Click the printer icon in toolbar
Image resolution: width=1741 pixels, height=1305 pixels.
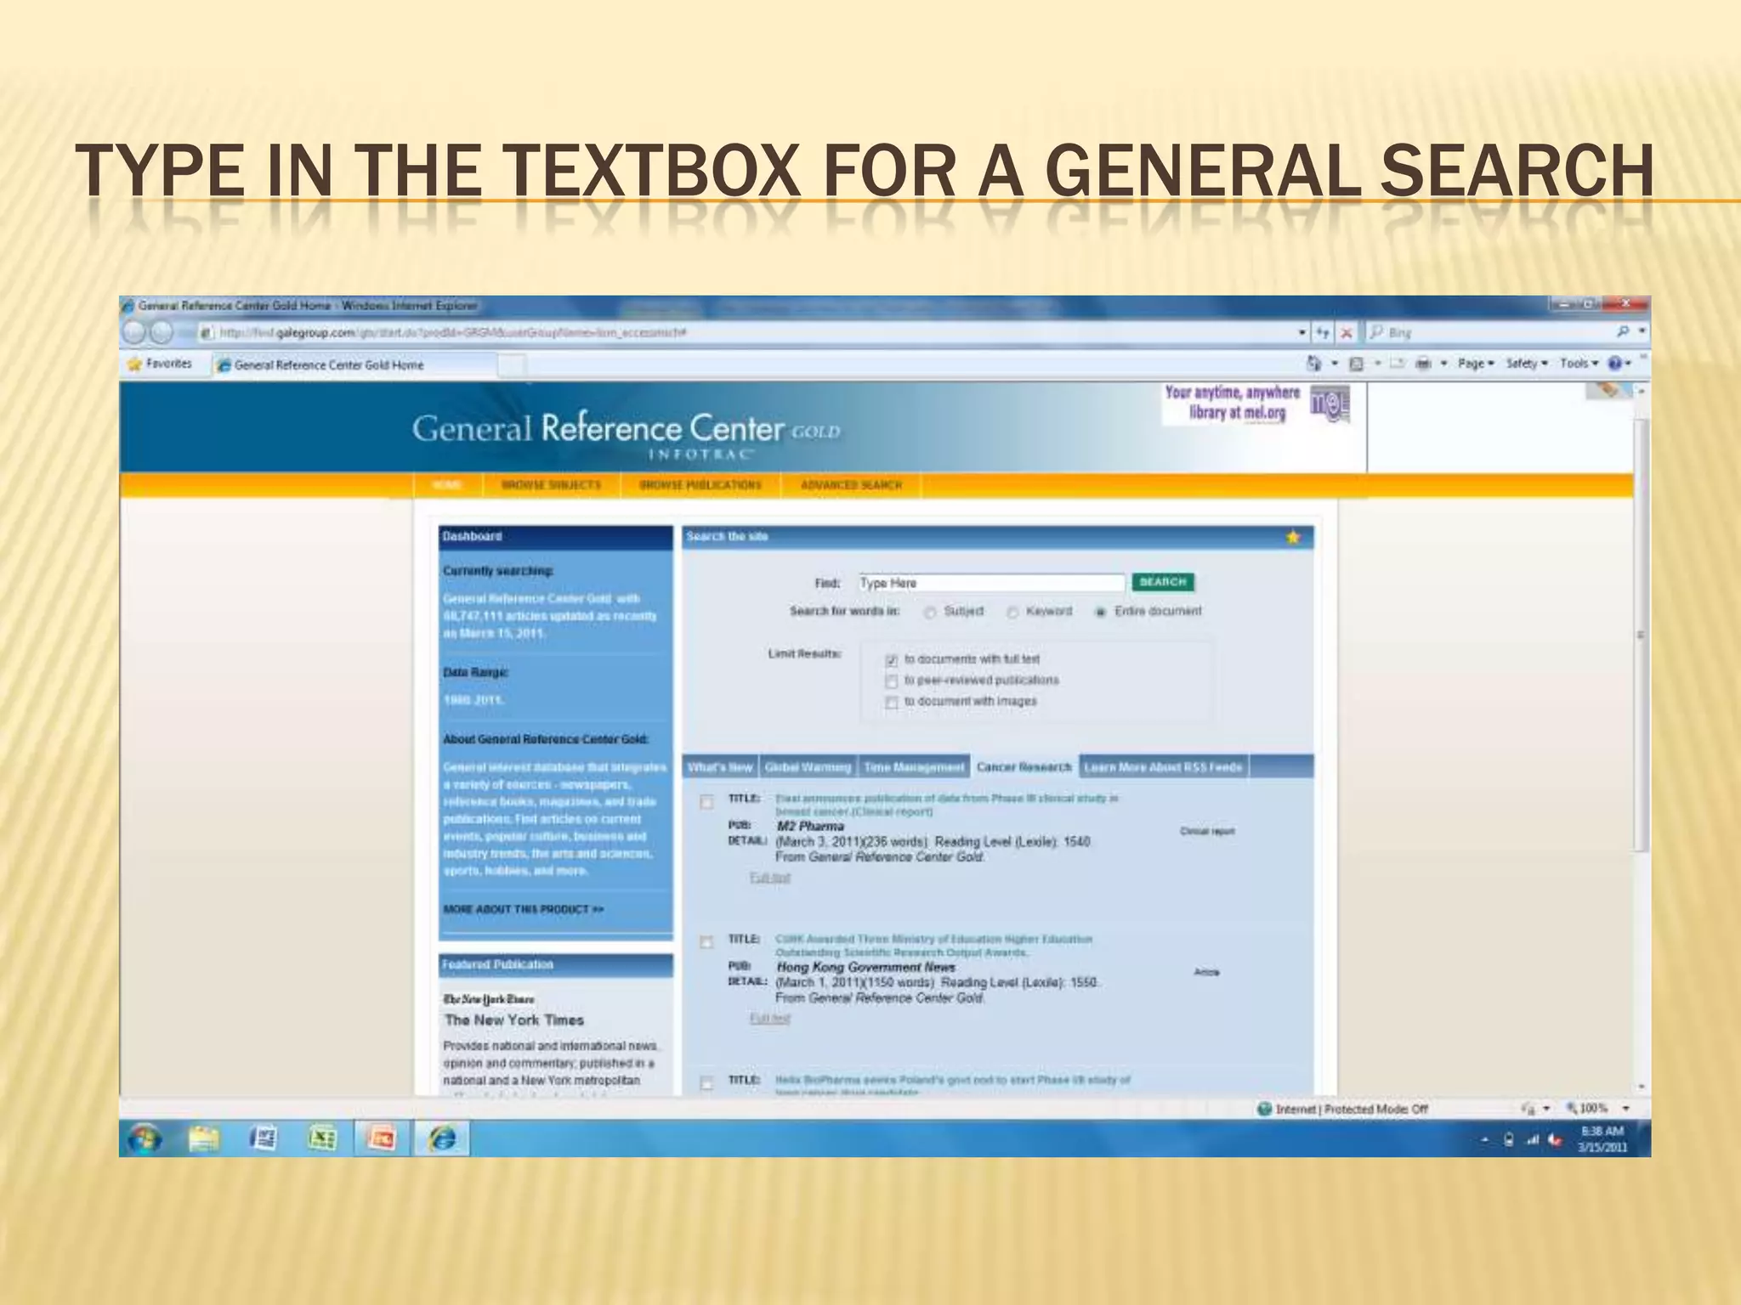pos(1421,364)
